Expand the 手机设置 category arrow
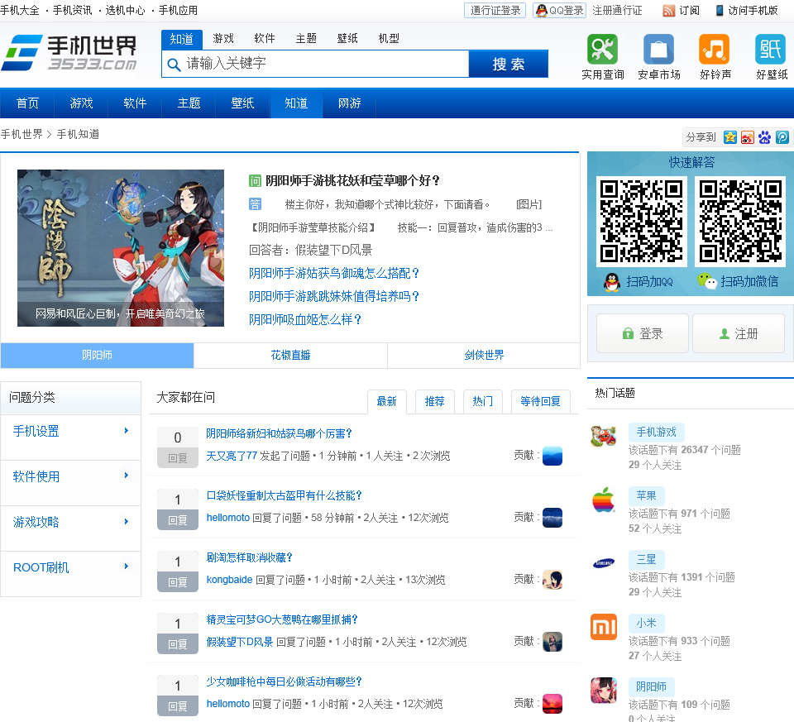The height and width of the screenshot is (722, 794). pyautogui.click(x=127, y=431)
